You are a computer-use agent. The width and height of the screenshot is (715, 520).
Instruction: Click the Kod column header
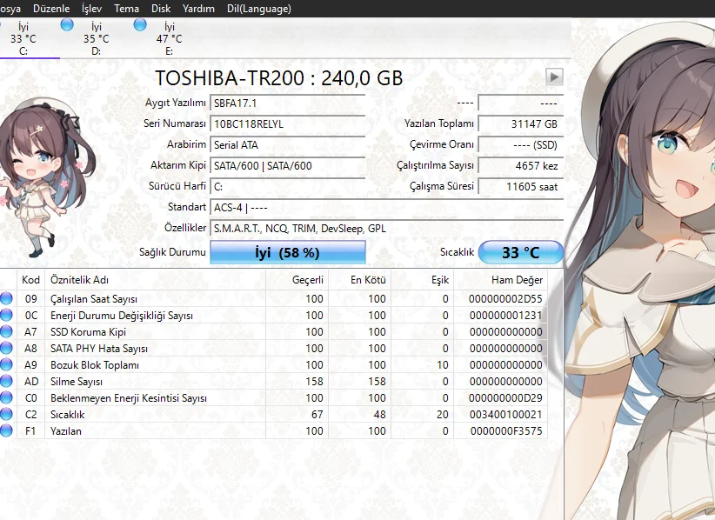click(x=31, y=280)
